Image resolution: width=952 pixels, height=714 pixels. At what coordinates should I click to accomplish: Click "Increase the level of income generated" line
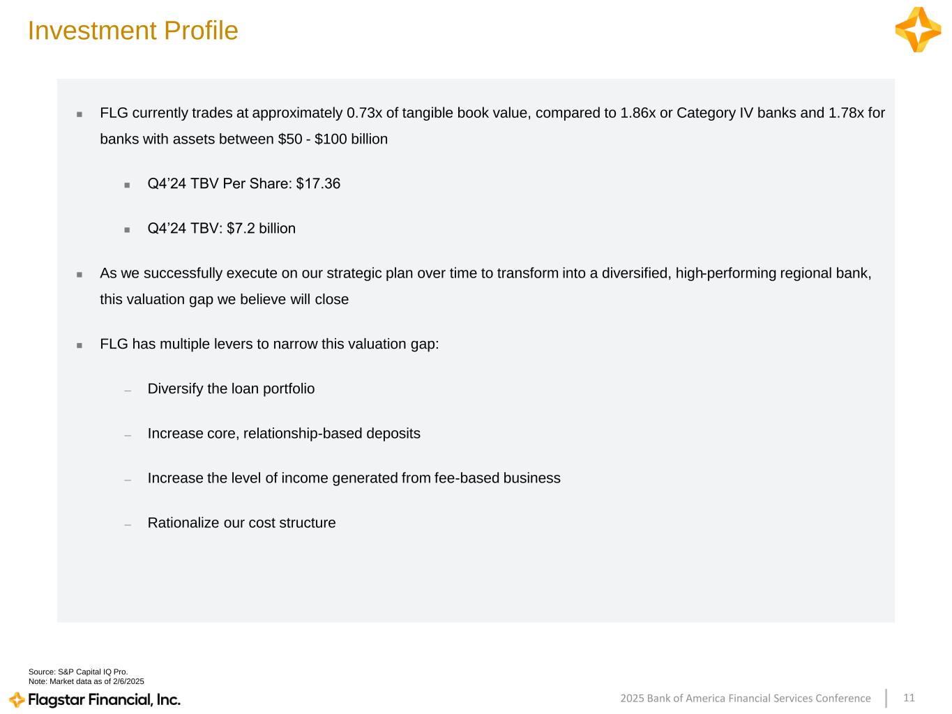[354, 478]
